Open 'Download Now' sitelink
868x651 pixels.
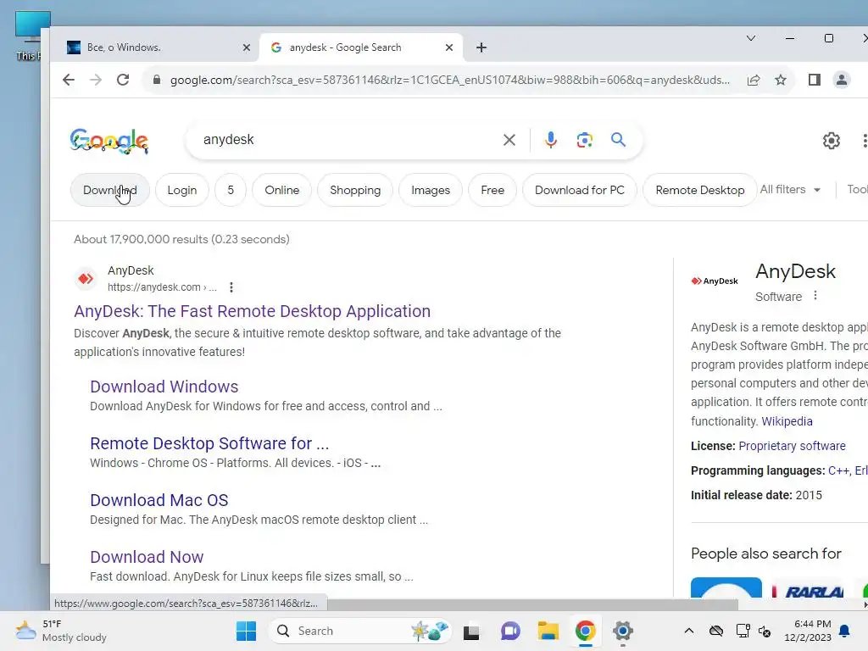147,557
